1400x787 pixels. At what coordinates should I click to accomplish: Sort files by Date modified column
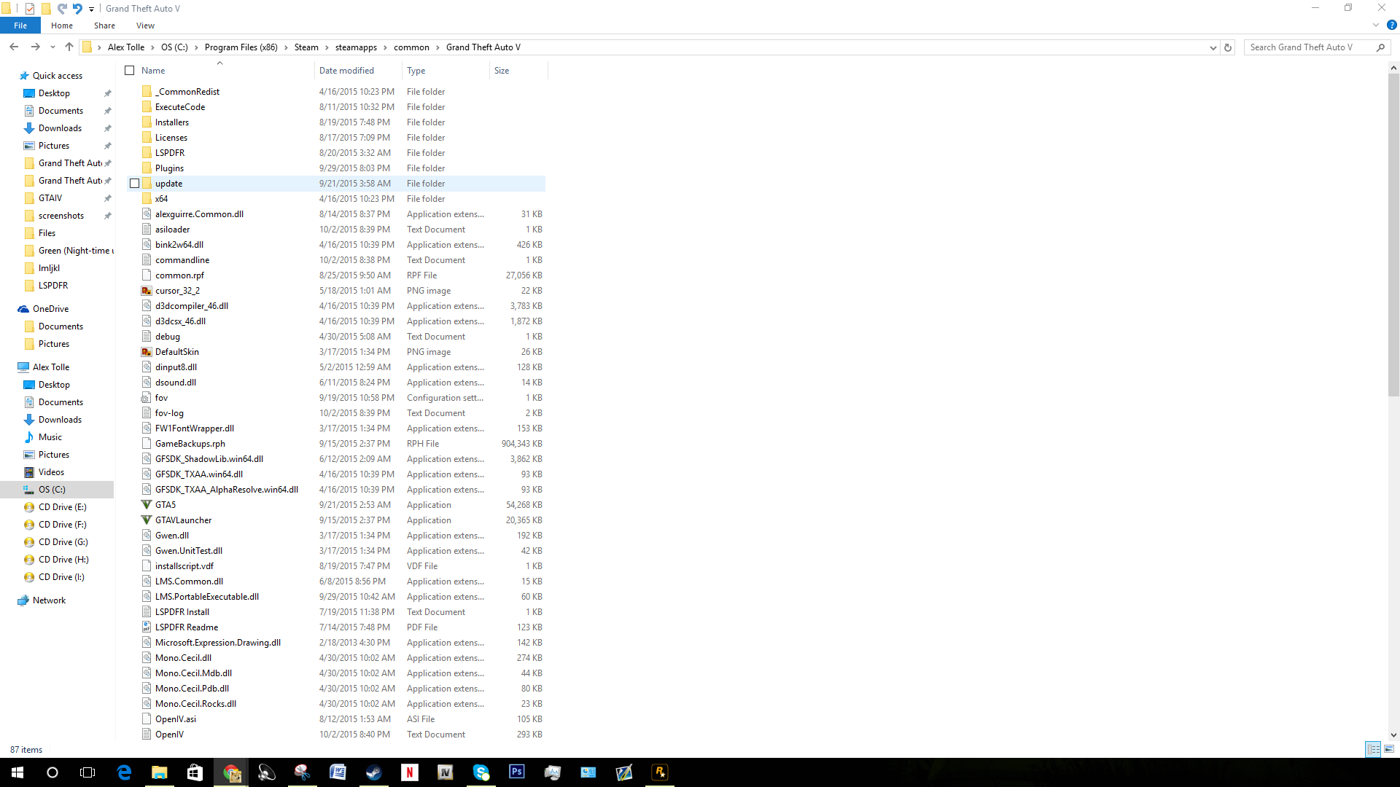click(346, 71)
